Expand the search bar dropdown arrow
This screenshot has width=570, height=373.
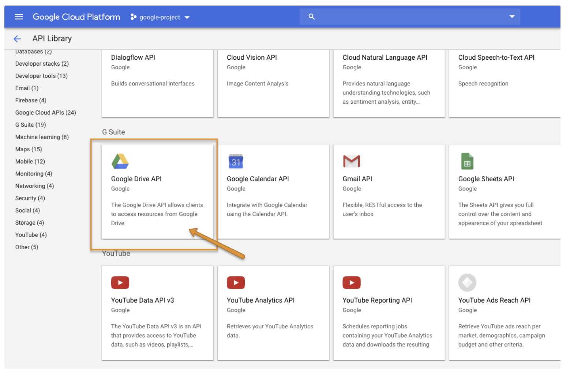(x=512, y=17)
